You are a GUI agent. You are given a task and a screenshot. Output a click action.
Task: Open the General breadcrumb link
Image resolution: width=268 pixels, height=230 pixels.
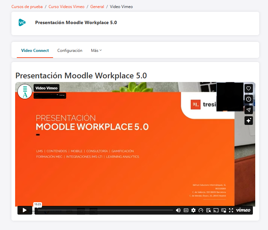(97, 7)
